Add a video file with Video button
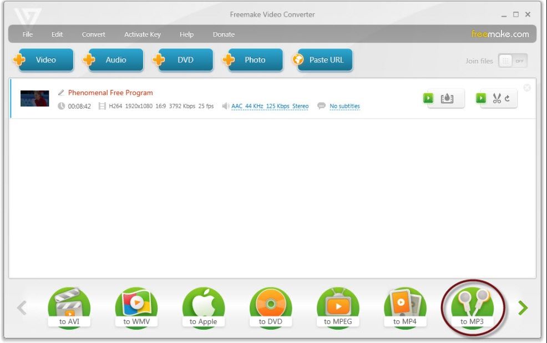Screen dimensions: 547x343 click(45, 60)
